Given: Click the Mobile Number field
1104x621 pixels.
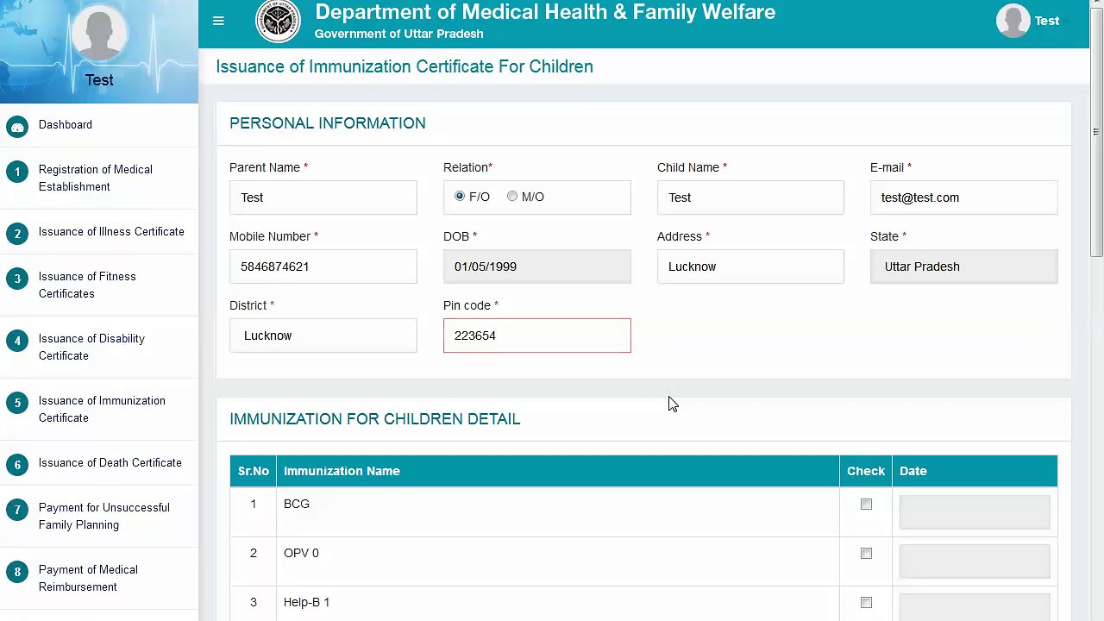Looking at the screenshot, I should [x=323, y=267].
